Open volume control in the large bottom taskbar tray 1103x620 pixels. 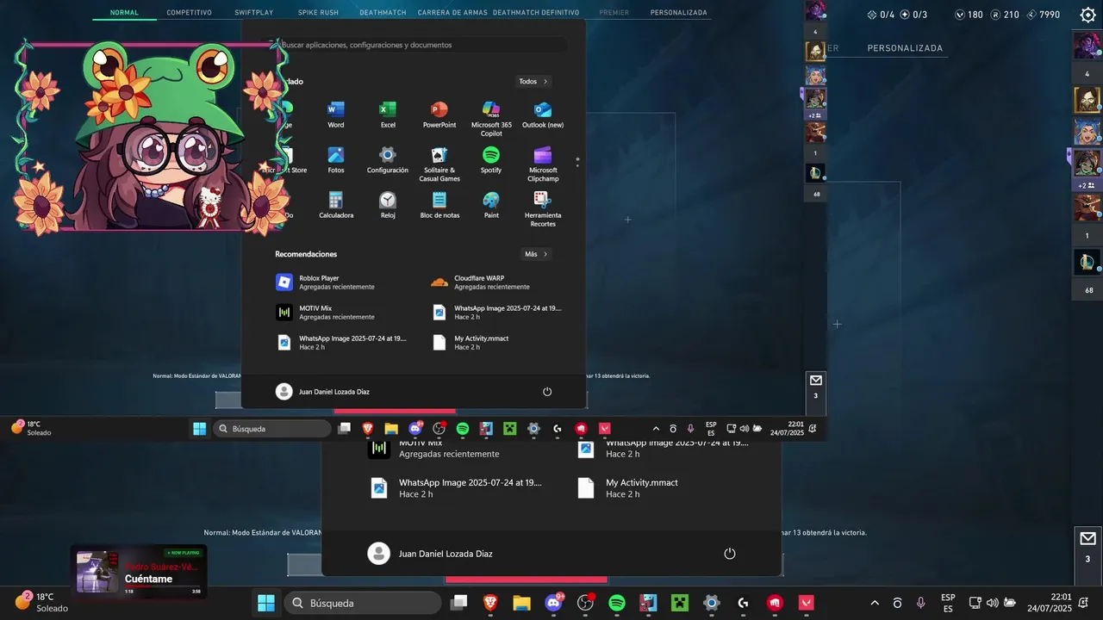coord(993,603)
